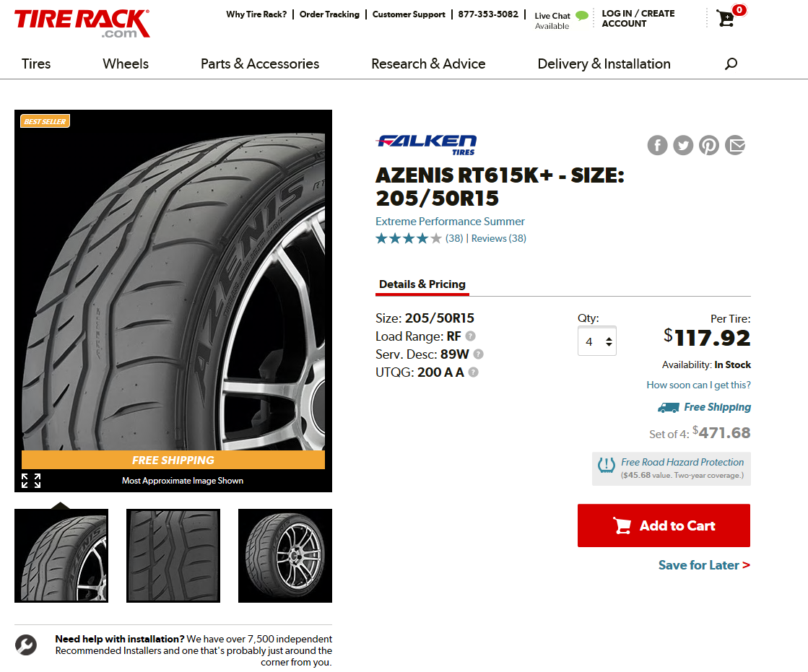This screenshot has width=808, height=672.
Task: Click the search magnifier icon
Action: pyautogui.click(x=731, y=64)
